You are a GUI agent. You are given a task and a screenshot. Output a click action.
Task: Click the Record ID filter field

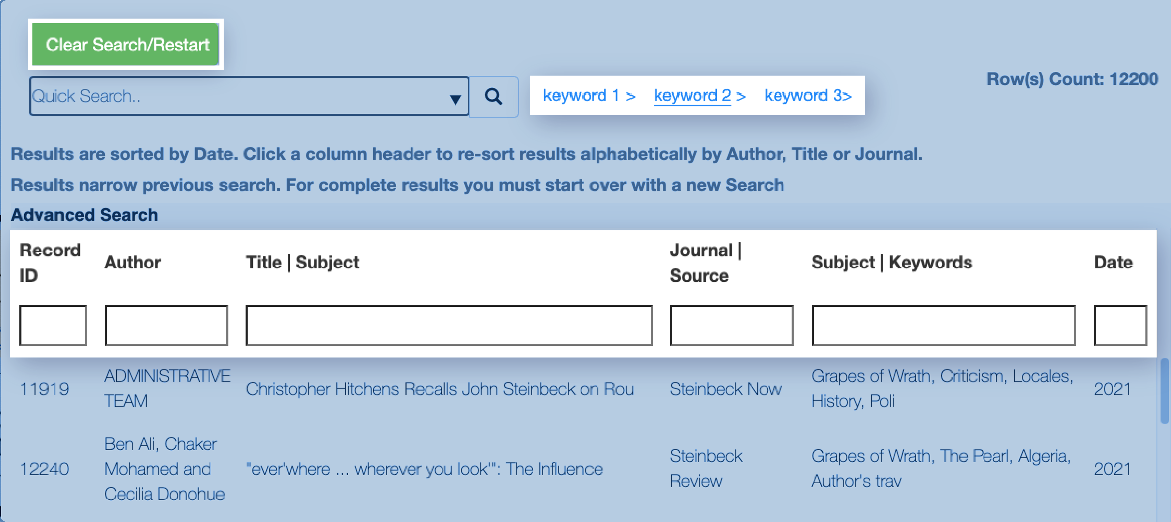53,325
